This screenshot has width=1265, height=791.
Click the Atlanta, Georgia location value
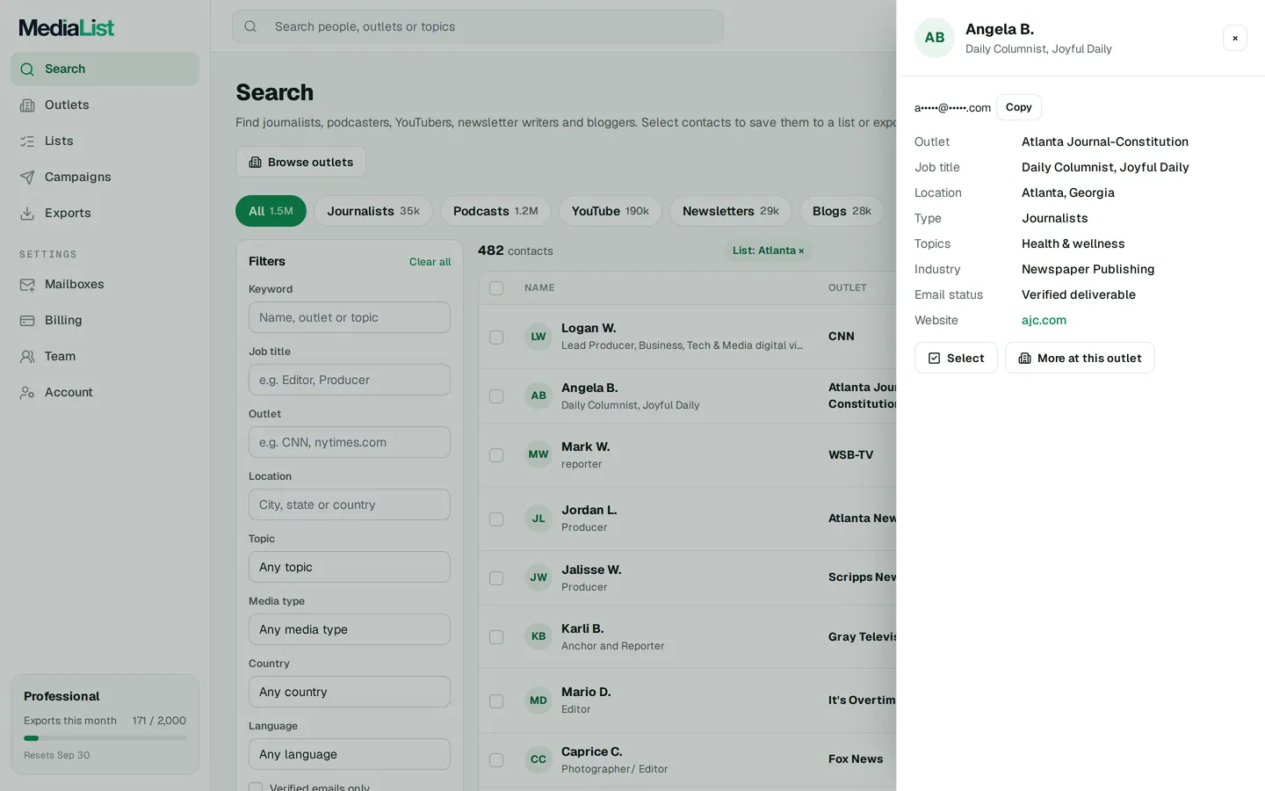1068,192
